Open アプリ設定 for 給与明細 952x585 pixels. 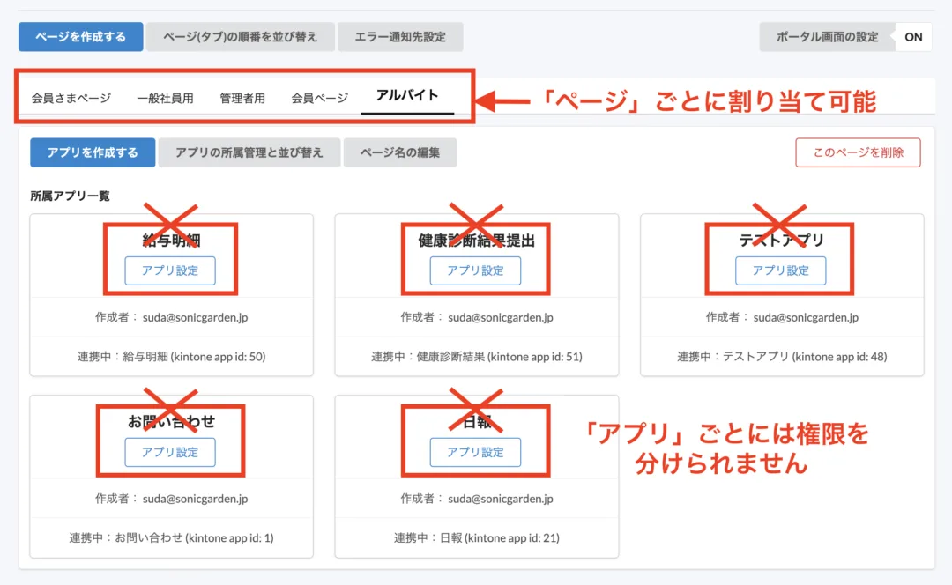pyautogui.click(x=170, y=270)
